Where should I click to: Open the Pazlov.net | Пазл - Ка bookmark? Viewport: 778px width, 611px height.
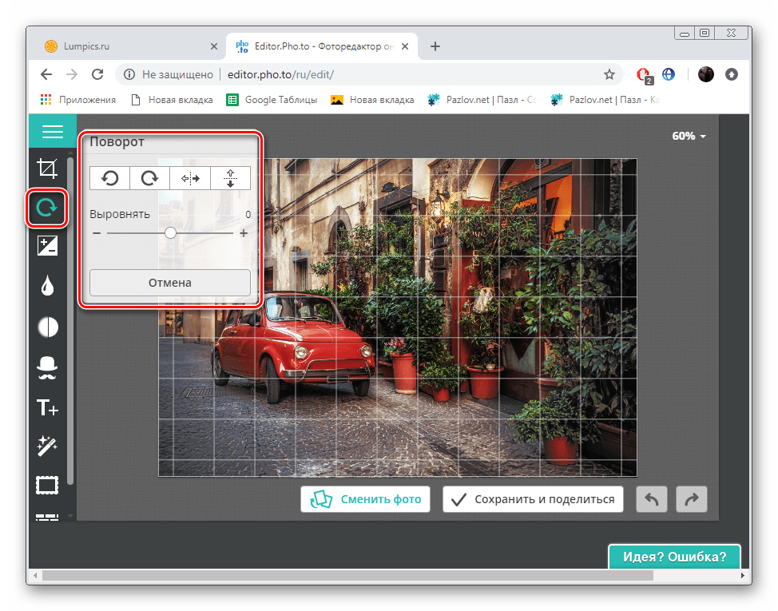[605, 100]
